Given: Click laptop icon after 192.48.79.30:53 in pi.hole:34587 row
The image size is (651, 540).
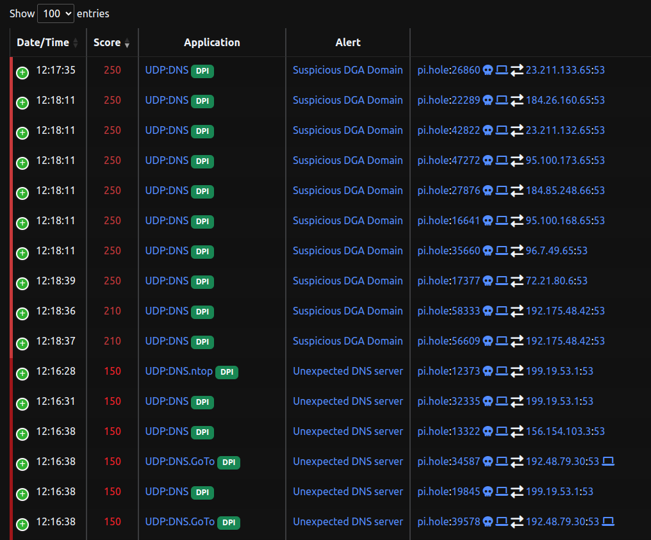Looking at the screenshot, I should 608,461.
